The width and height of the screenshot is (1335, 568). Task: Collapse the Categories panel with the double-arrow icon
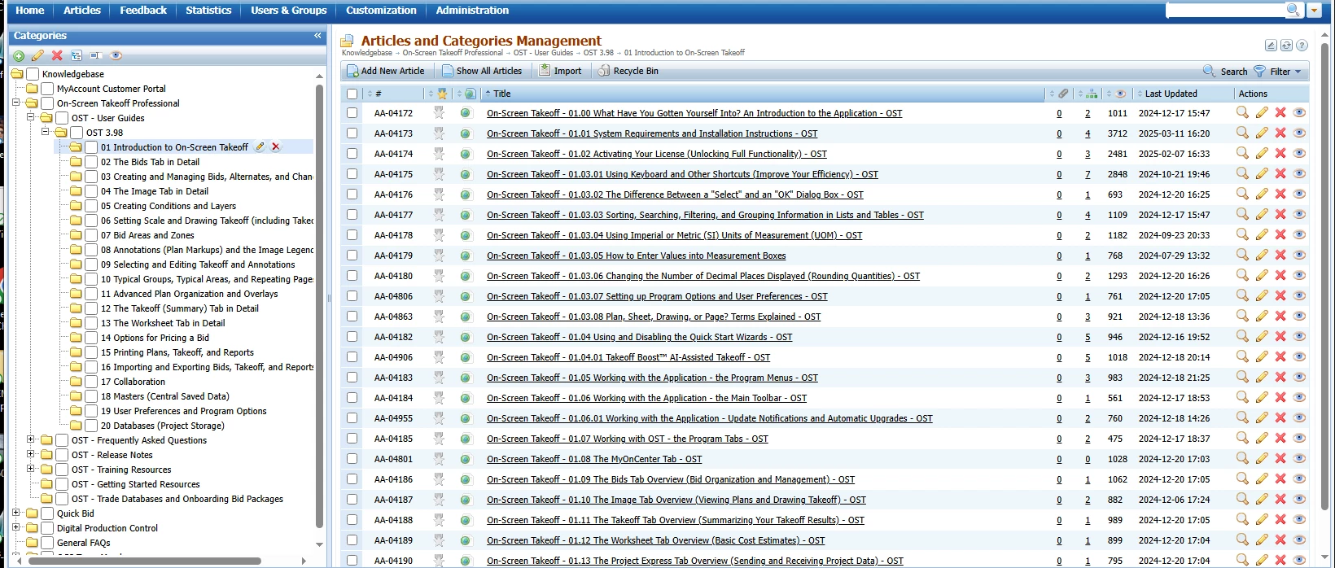[x=317, y=36]
